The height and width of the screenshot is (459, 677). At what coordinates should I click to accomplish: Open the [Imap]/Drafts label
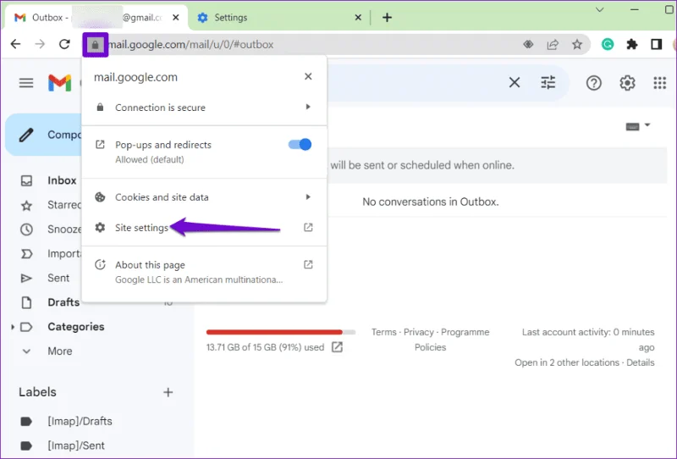(80, 421)
